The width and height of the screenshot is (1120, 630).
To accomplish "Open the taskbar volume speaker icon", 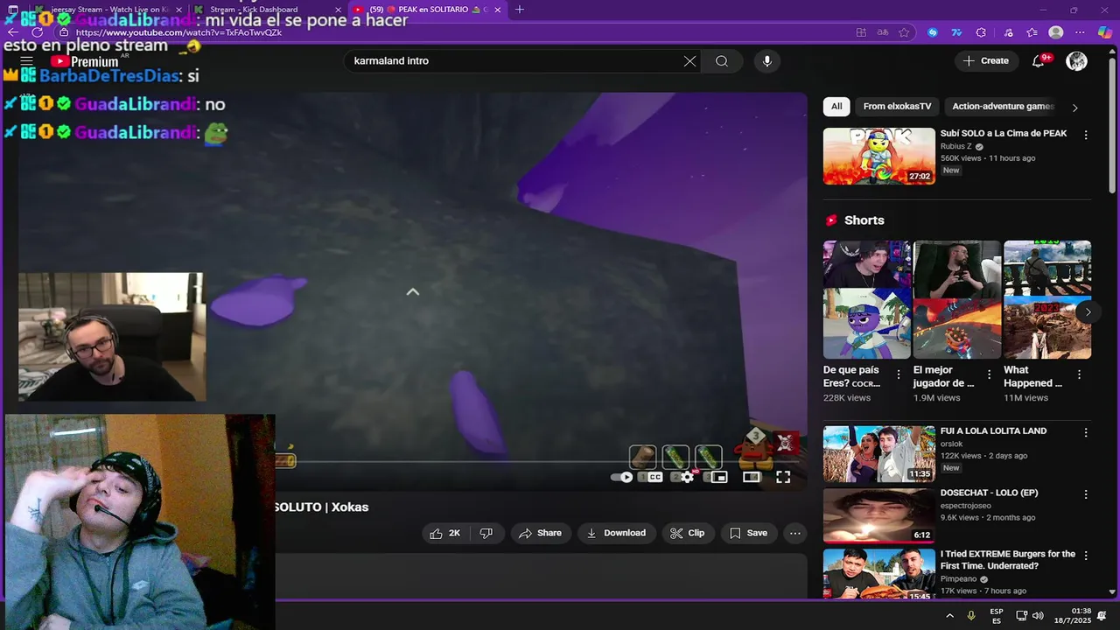I will (x=1038, y=616).
